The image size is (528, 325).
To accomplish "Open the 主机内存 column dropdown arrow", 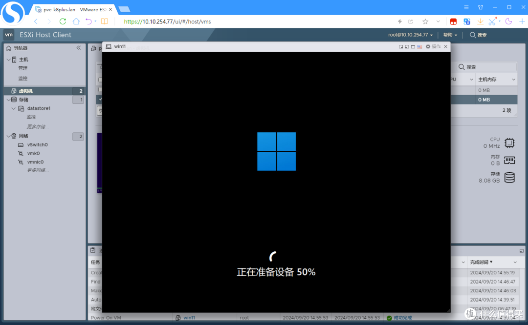I will coord(513,80).
